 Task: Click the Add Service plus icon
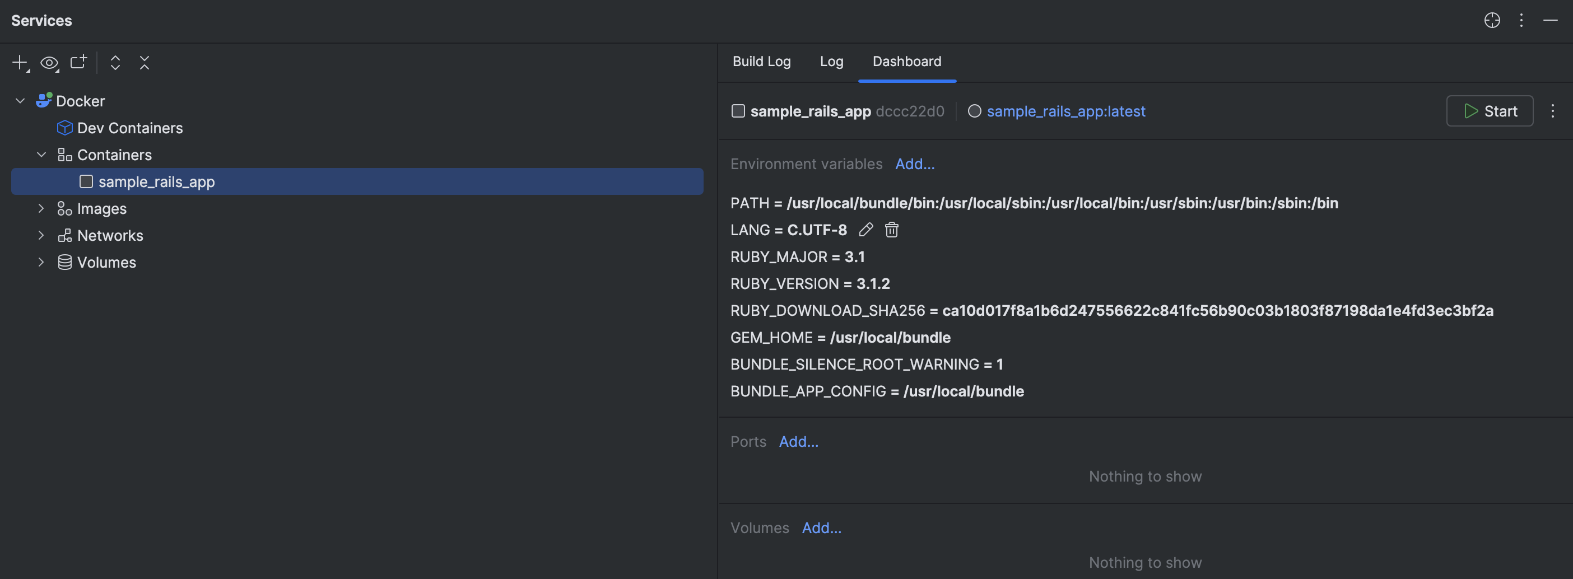(20, 62)
